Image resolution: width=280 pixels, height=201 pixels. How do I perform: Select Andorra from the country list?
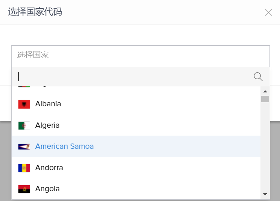tap(49, 168)
